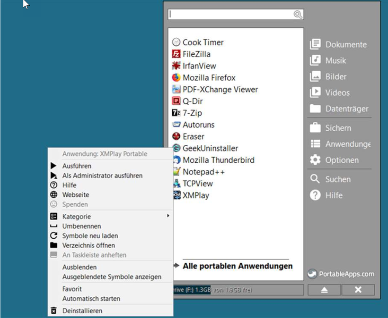The height and width of the screenshot is (318, 388).
Task: Click the Autoruns app icon
Action: click(x=176, y=125)
